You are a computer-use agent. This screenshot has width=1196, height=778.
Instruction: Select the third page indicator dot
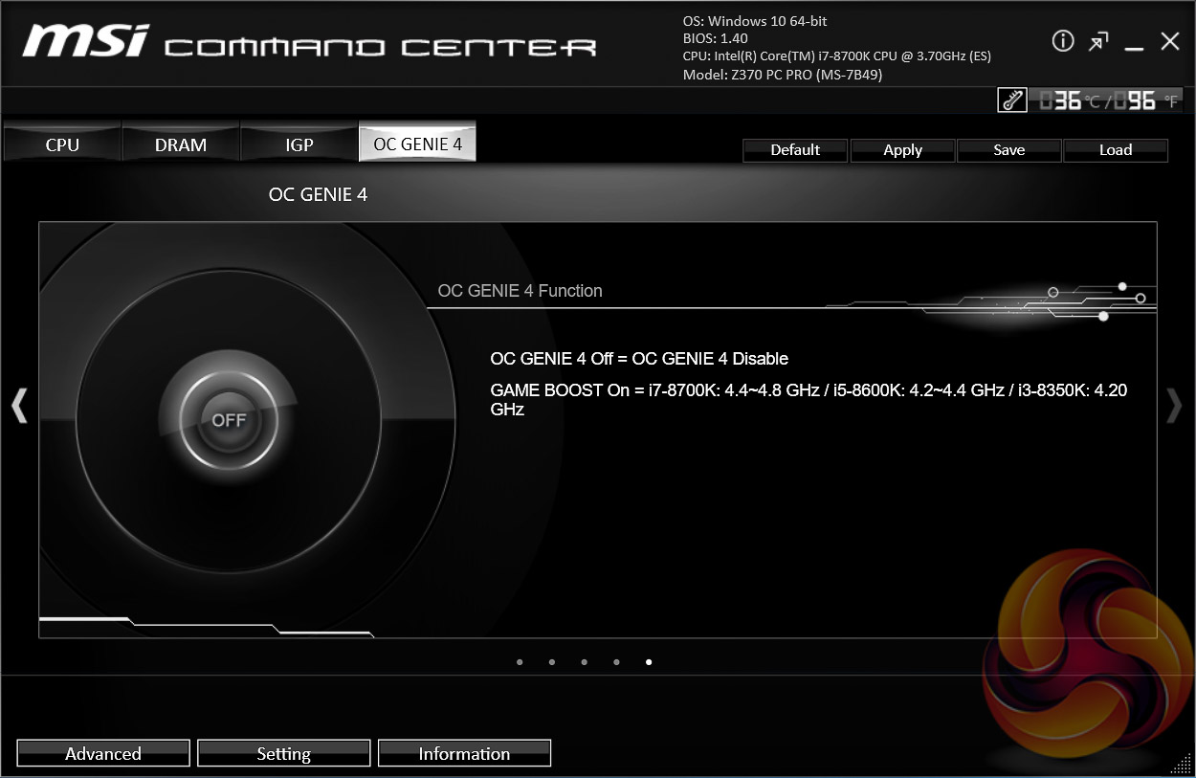[x=585, y=661]
